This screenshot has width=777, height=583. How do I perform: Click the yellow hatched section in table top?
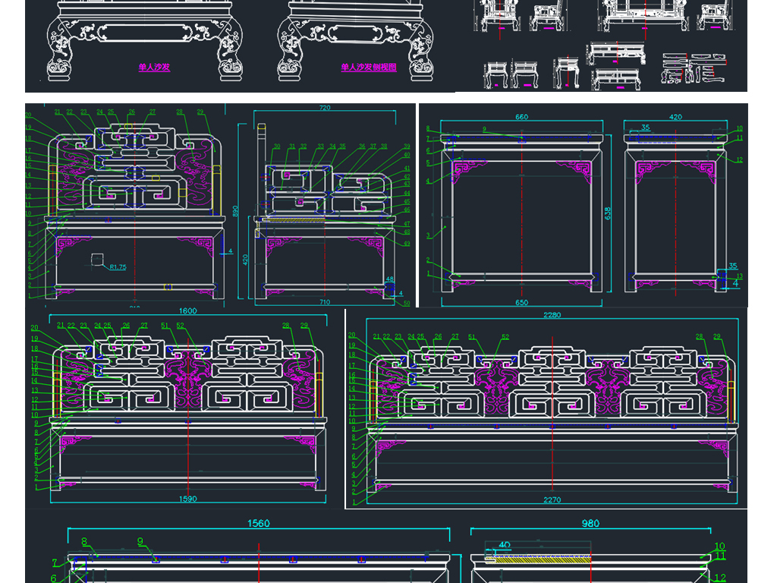[x=543, y=559]
